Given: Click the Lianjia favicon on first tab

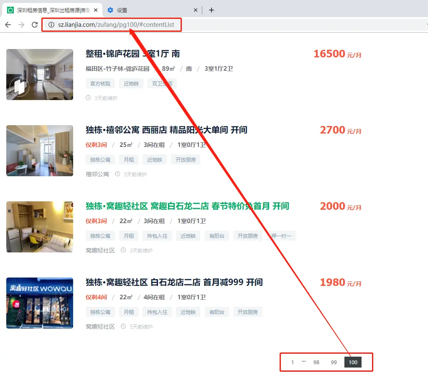Looking at the screenshot, I should [10, 10].
